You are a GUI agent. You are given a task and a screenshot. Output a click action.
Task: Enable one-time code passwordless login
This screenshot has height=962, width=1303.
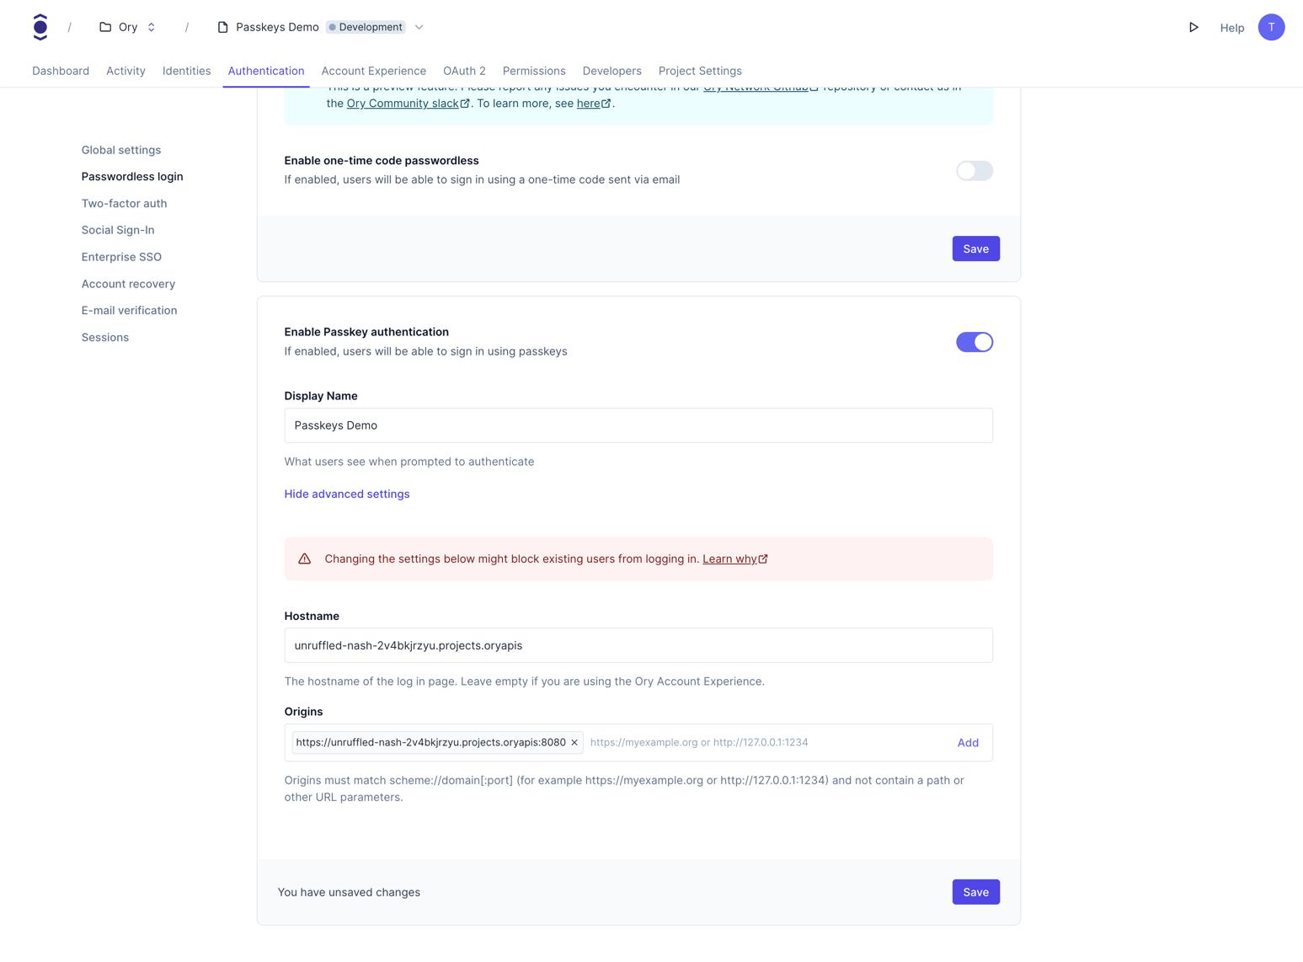coord(974,170)
